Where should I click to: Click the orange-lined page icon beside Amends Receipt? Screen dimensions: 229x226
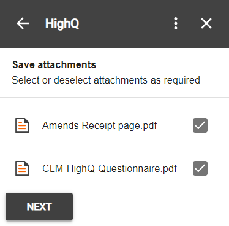[22, 125]
